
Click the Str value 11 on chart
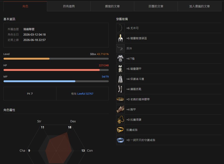pos(43,127)
